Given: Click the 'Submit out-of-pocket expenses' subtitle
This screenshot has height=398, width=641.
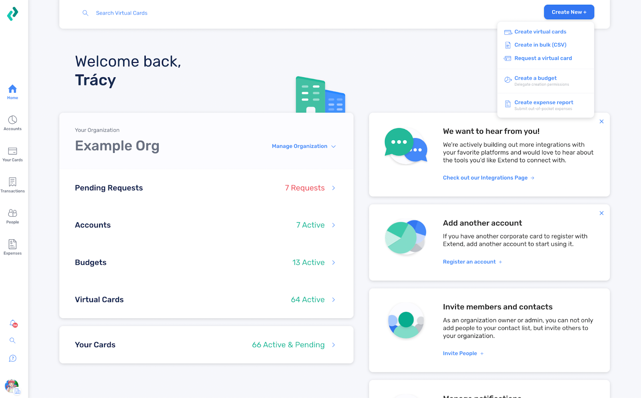Looking at the screenshot, I should [x=543, y=109].
